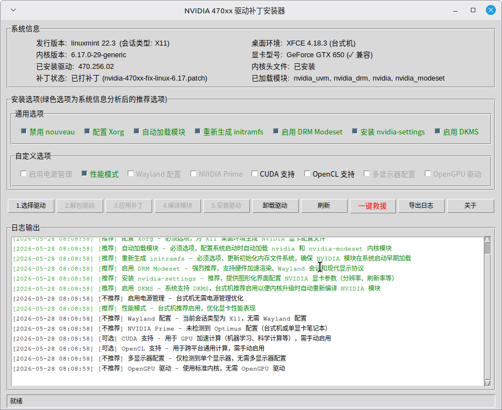
Task: Toggle the 启用 DKMS checkbox
Action: point(438,131)
